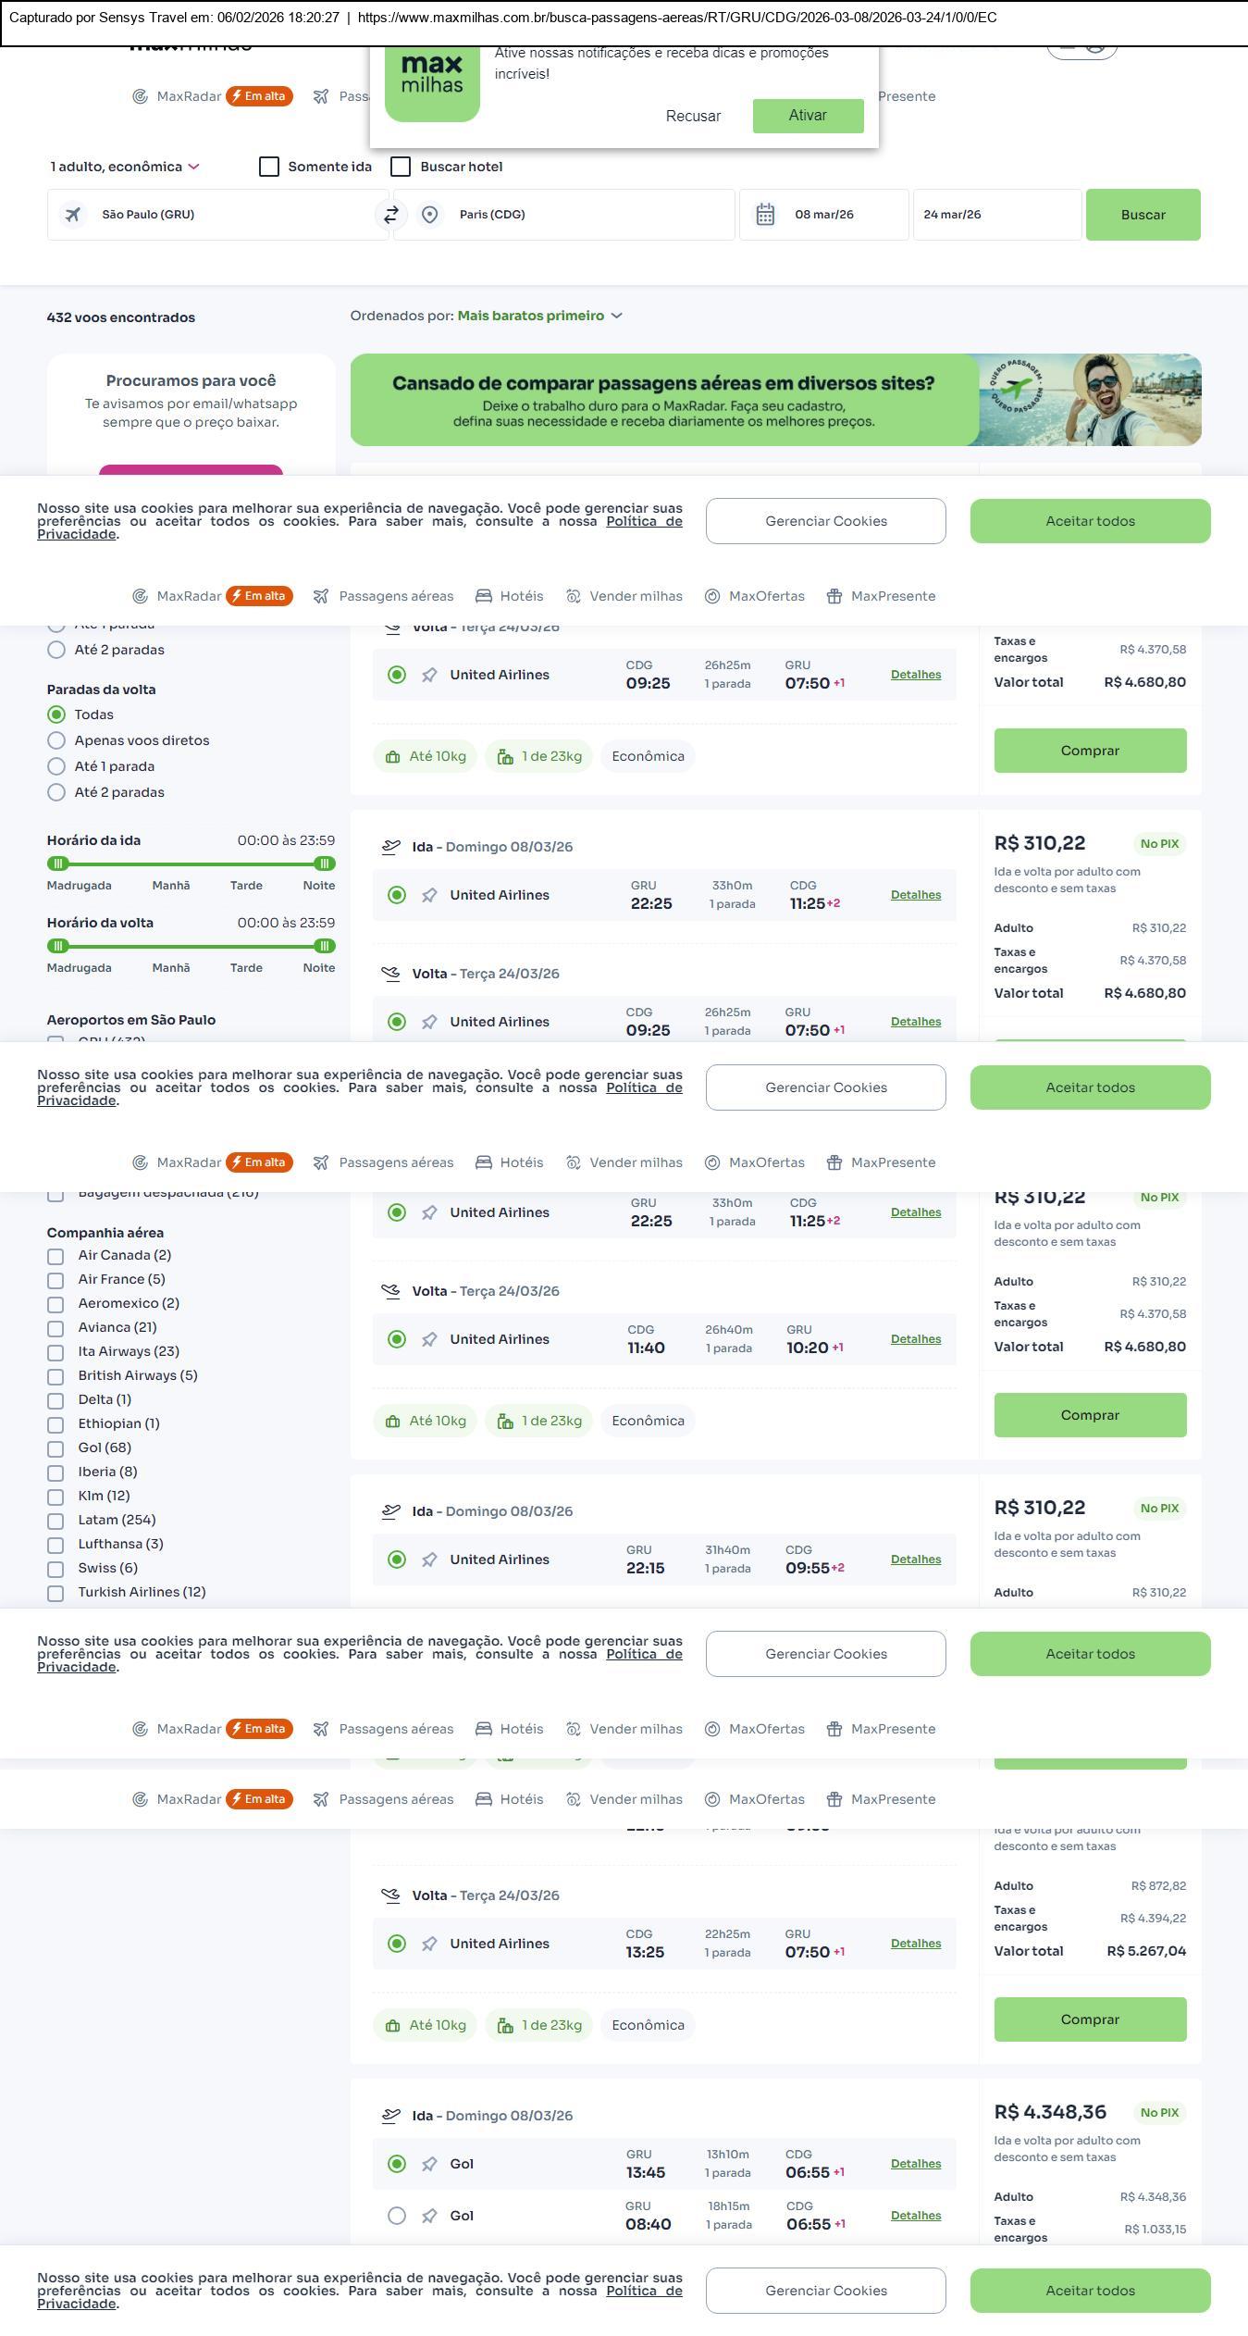1248x2336 pixels.
Task: Open the Vender milhas menu item
Action: pos(624,596)
